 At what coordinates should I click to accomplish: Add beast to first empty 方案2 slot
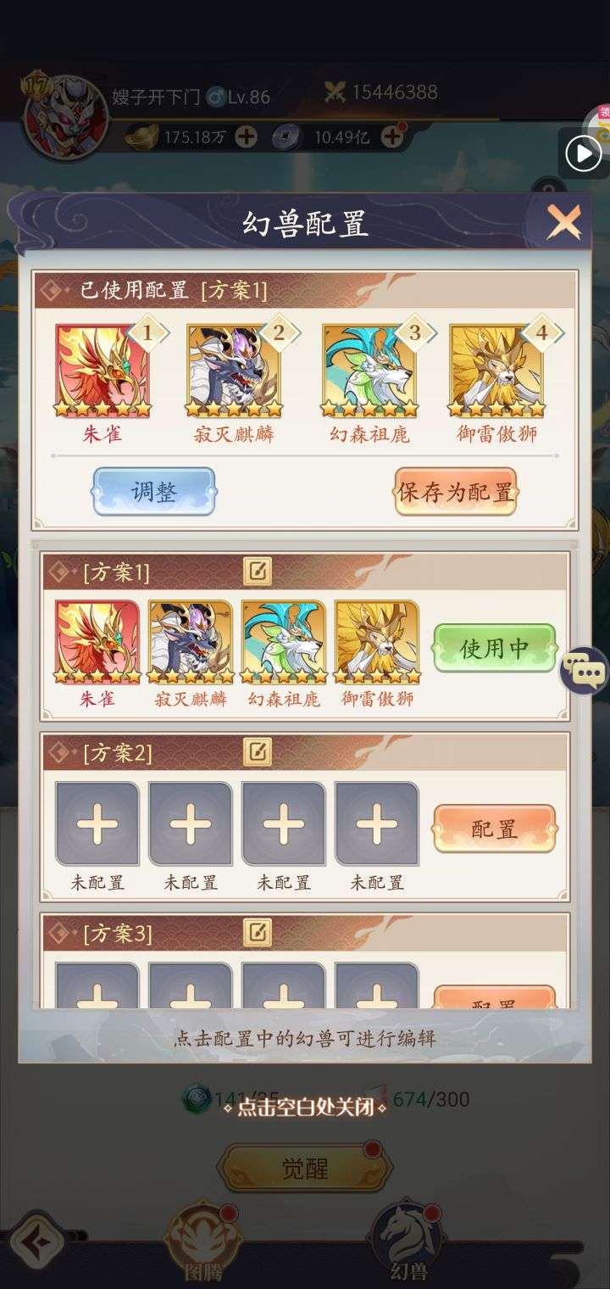pyautogui.click(x=97, y=823)
